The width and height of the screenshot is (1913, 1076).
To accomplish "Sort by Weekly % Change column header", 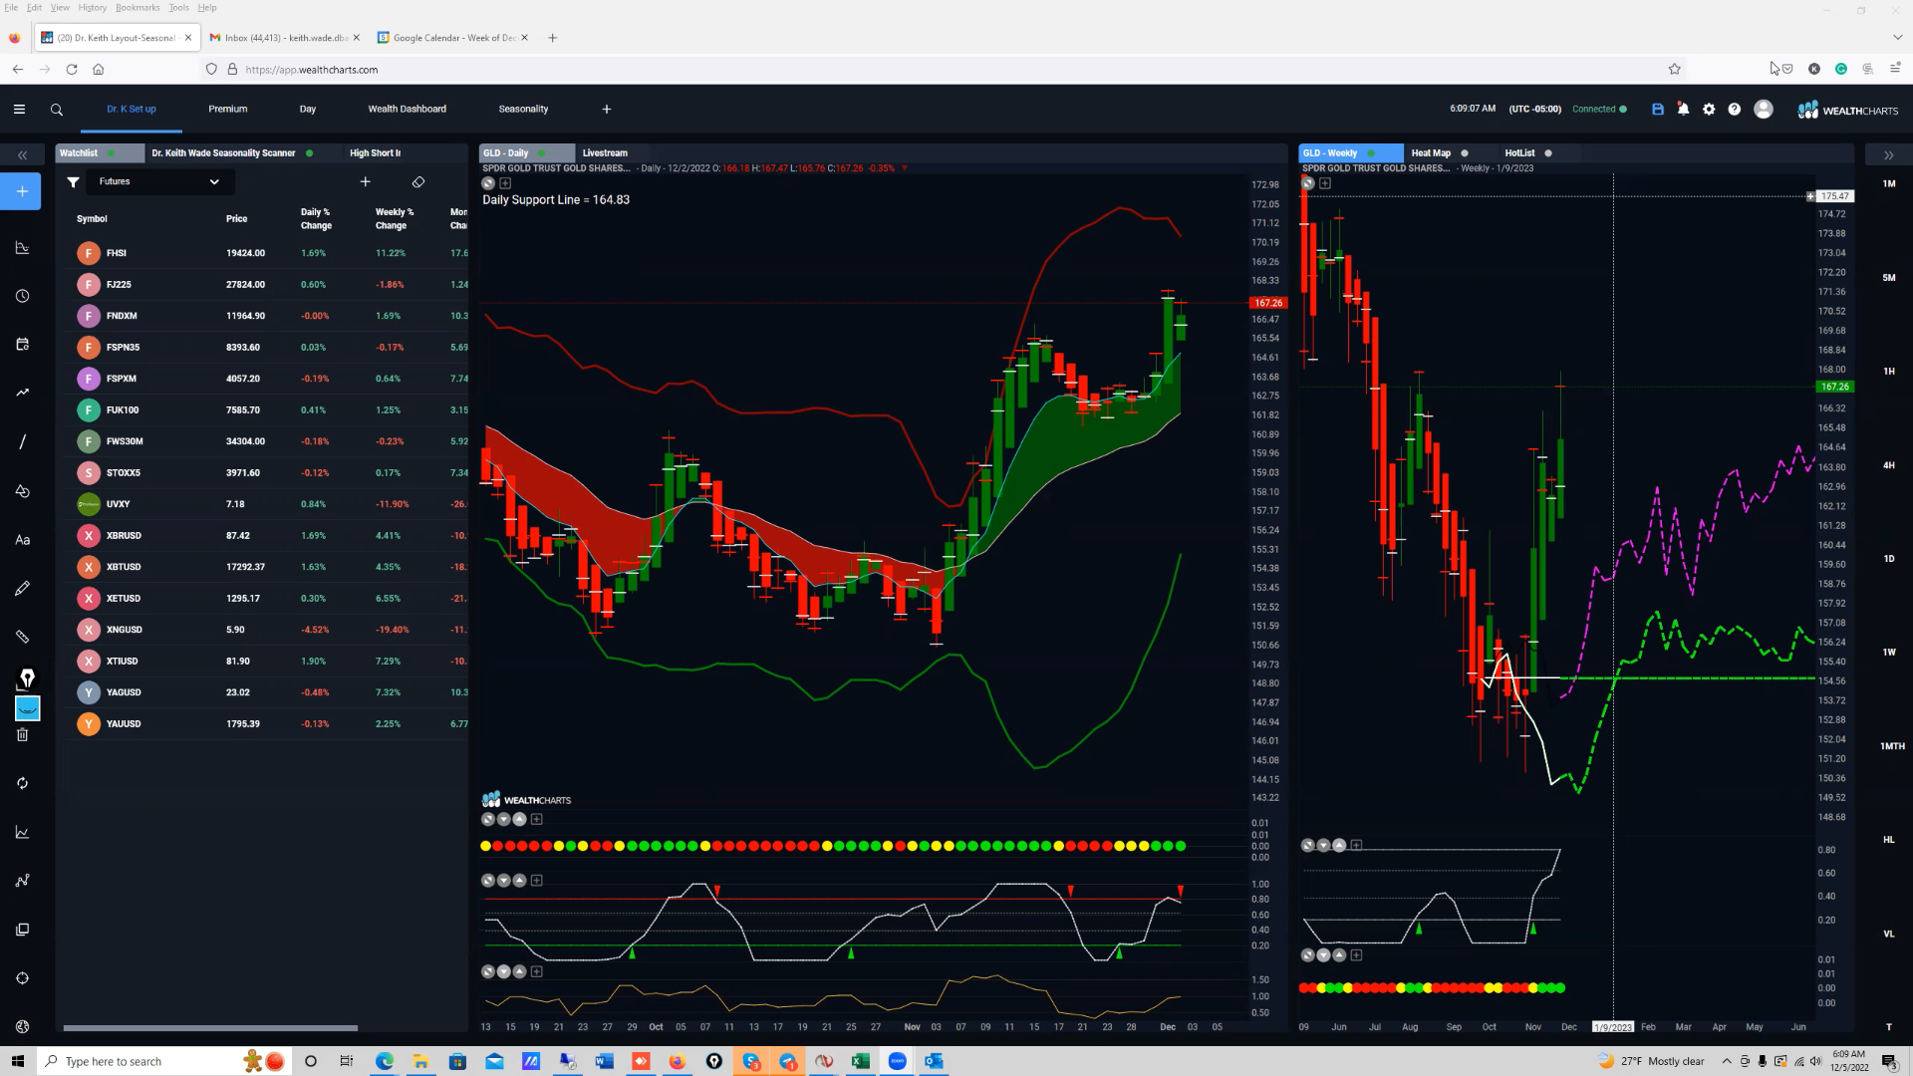I will tap(394, 219).
